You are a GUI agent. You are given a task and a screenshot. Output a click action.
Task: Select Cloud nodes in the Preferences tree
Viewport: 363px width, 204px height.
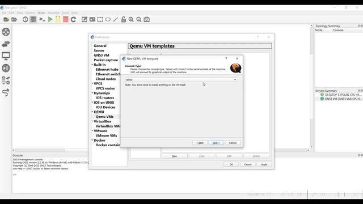(105, 79)
